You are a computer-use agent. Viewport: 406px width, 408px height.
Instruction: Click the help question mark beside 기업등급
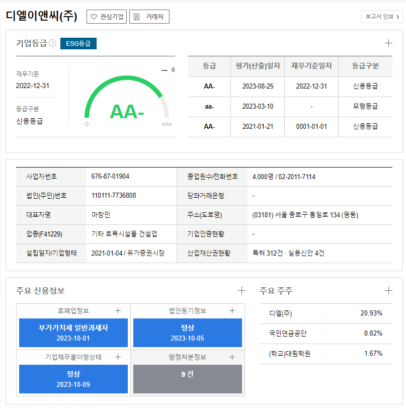pos(52,44)
